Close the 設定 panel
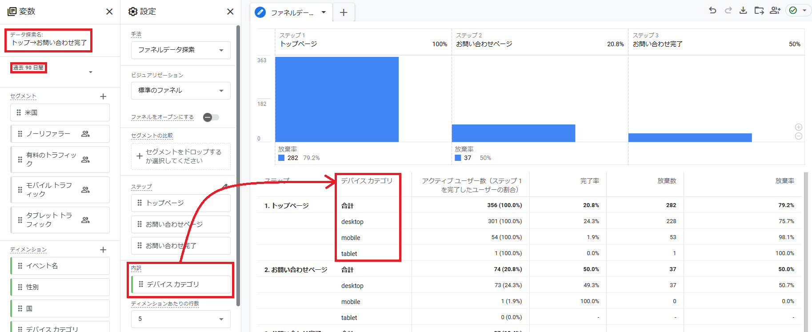Screen dimensions: 812x332 (230, 12)
